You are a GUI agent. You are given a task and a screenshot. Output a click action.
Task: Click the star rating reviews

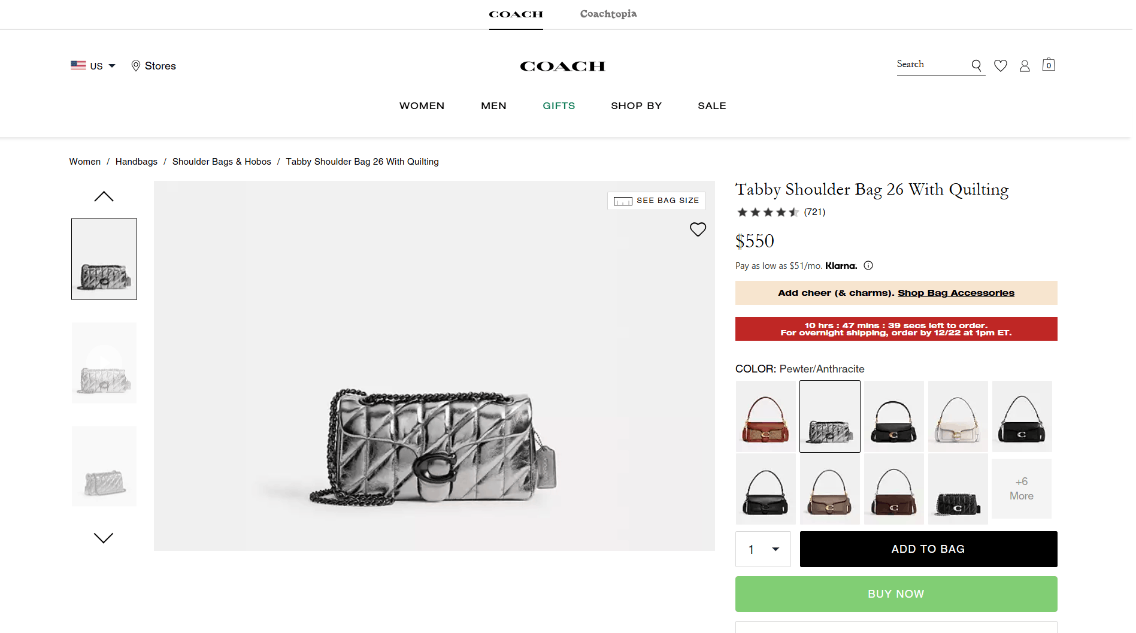coord(781,212)
